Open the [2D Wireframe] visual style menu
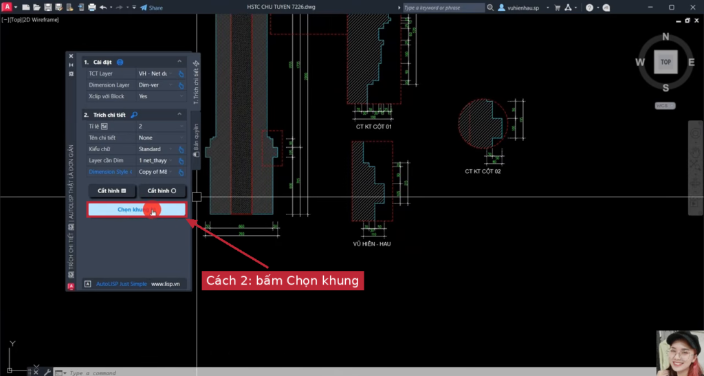Image resolution: width=704 pixels, height=376 pixels. 41,20
